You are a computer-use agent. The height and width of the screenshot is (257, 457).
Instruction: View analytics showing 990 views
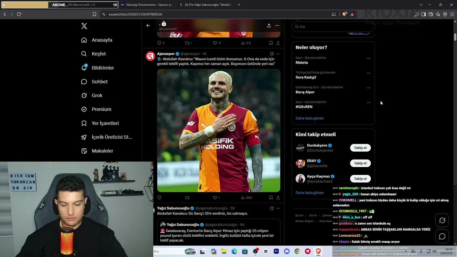tap(246, 197)
